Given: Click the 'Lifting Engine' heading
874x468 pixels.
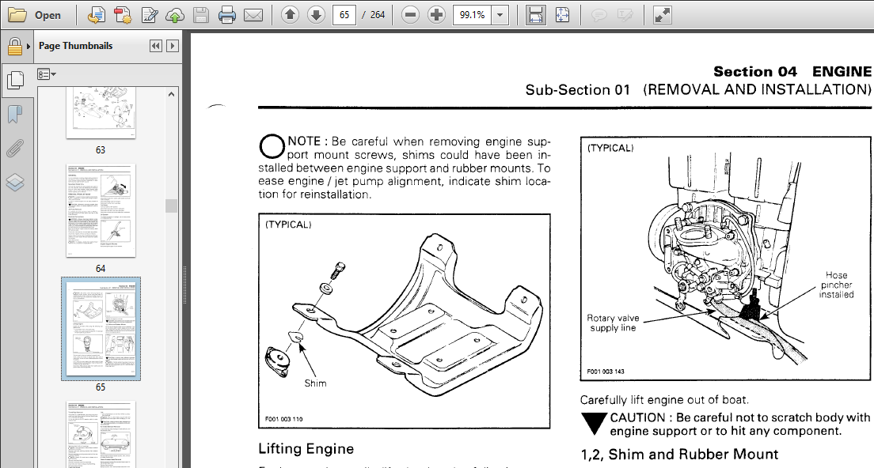Looking at the screenshot, I should 306,449.
